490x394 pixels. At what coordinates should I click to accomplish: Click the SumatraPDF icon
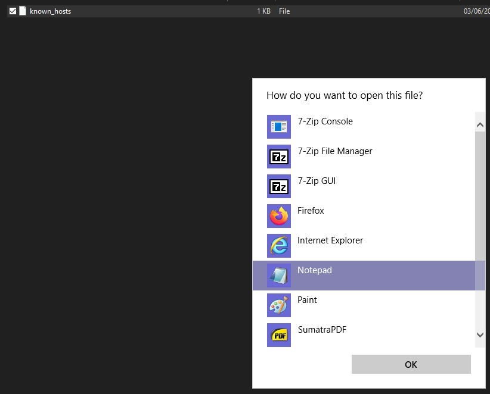point(278,335)
